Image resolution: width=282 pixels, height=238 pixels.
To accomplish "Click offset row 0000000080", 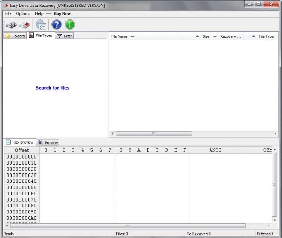I will 21,206.
